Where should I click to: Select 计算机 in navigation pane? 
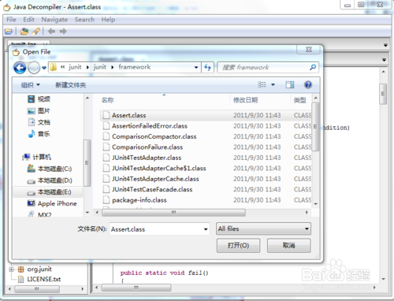[37, 157]
